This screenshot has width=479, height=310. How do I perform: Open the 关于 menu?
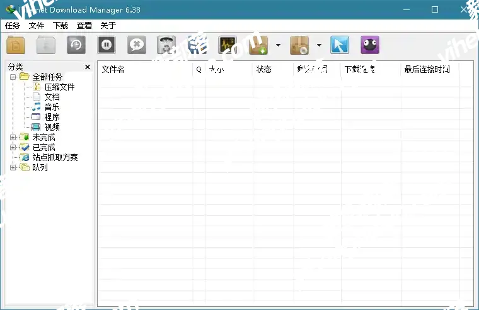pos(108,26)
